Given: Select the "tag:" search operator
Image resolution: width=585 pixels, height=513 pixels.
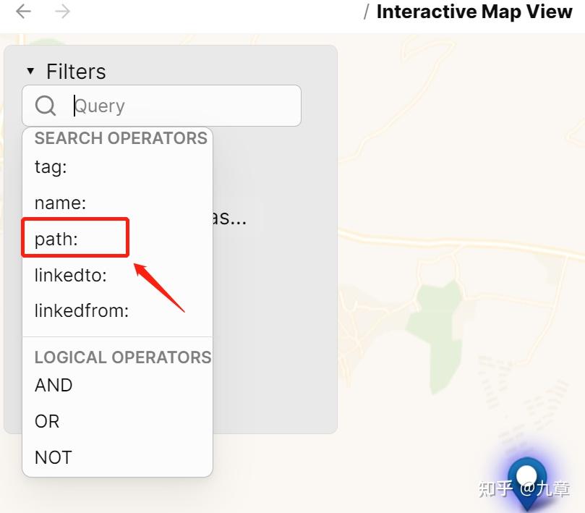Looking at the screenshot, I should click(51, 167).
